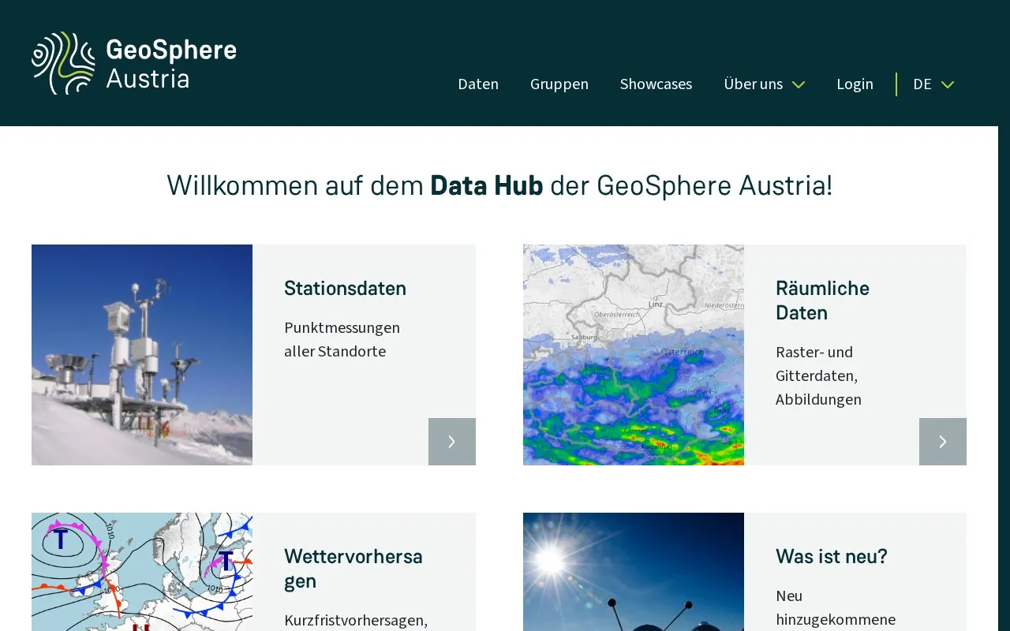This screenshot has height=631, width=1010.
Task: Open the Showcases page
Action: coord(656,84)
